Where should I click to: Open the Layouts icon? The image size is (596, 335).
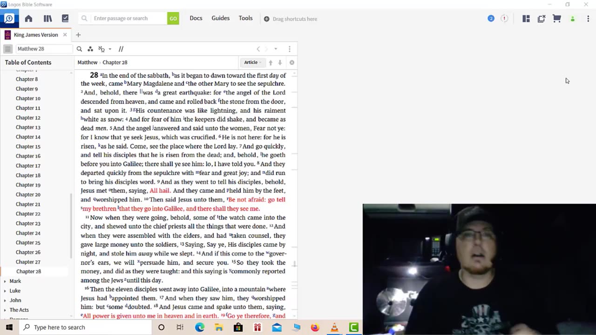(x=526, y=19)
